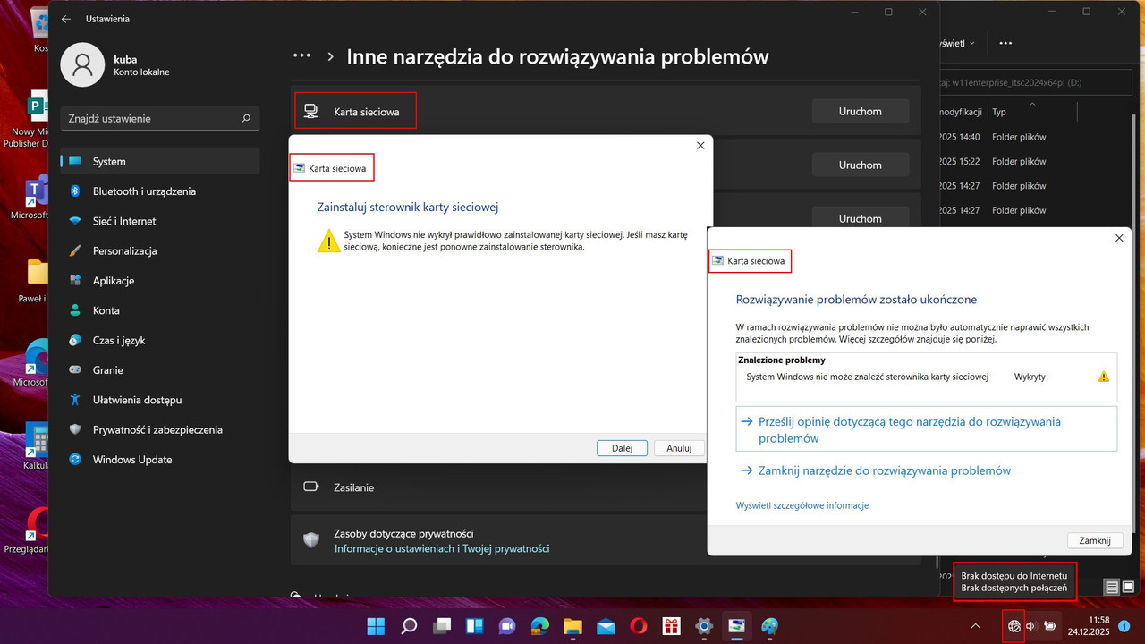Open the System settings category

click(x=160, y=161)
